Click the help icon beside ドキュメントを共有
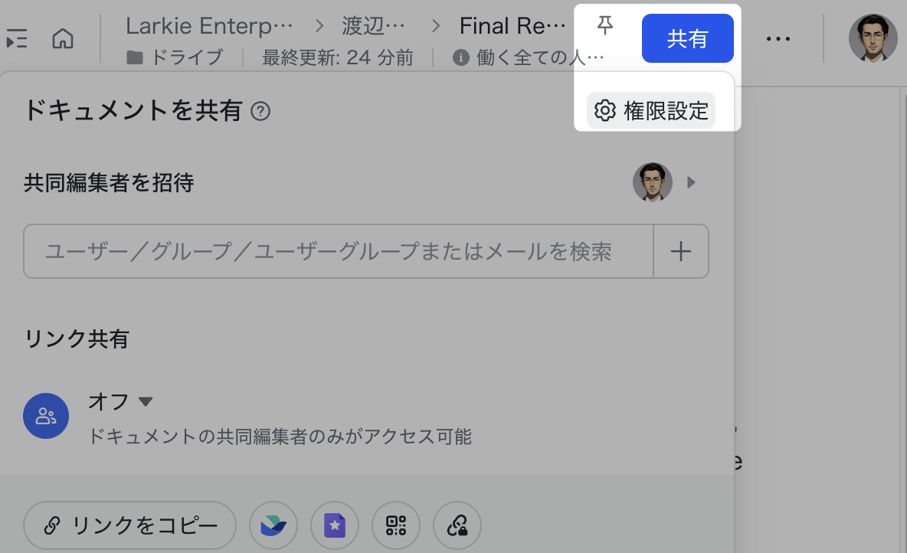This screenshot has height=553, width=907. click(260, 112)
